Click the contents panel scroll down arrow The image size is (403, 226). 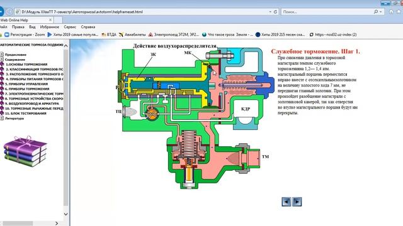click(x=65, y=214)
